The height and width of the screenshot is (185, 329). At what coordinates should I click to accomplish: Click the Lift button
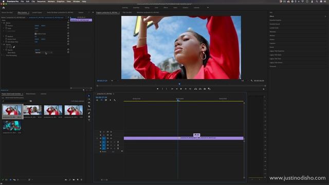[195, 89]
